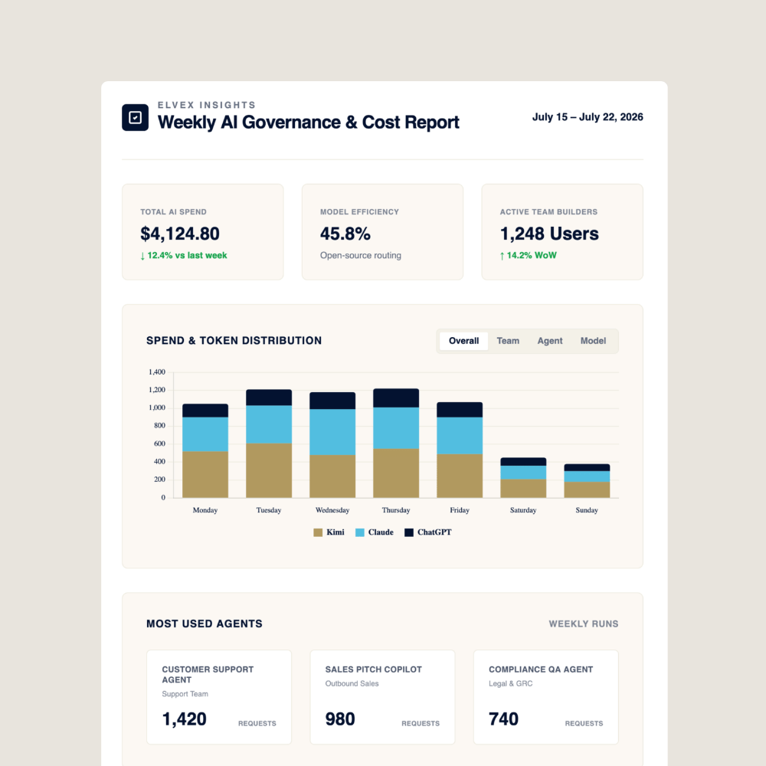Image resolution: width=766 pixels, height=766 pixels.
Task: Switch to the Model tab
Action: coord(593,341)
